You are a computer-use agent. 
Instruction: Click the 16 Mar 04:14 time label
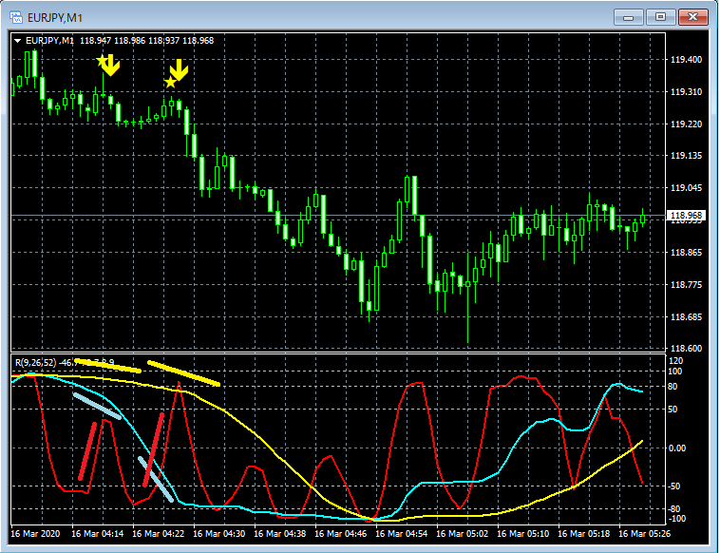(97, 534)
